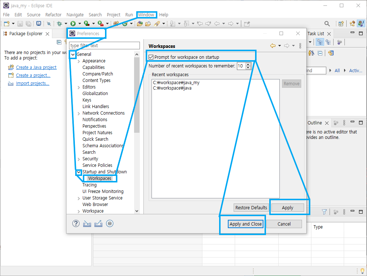Click the Run External Tools toolbox icon
This screenshot has height=276, width=367.
[101, 23]
